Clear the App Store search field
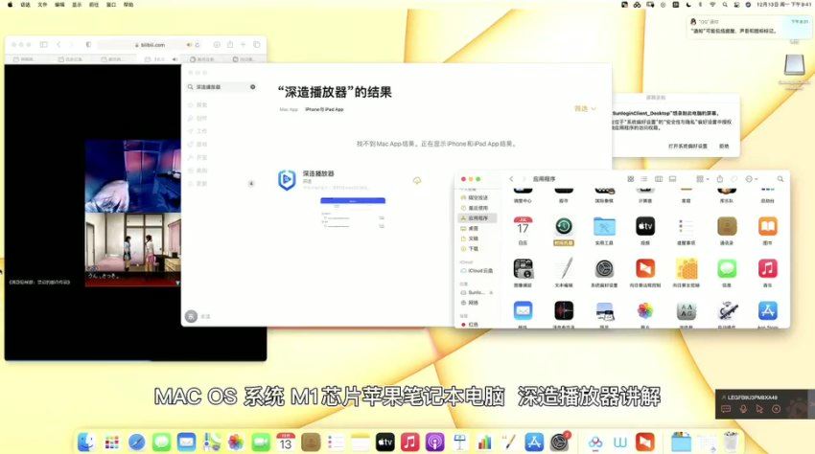 (x=252, y=87)
